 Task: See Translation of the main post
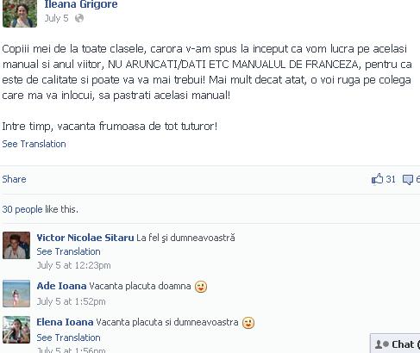(34, 144)
